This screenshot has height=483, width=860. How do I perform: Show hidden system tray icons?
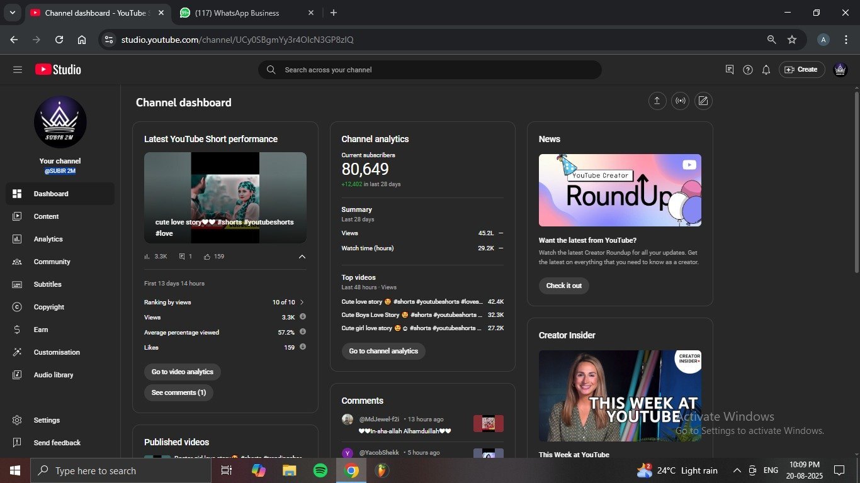[x=737, y=470]
